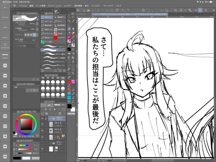
Task: Toggle visibility of the 用紙 paper layer
Action: tap(42, 149)
